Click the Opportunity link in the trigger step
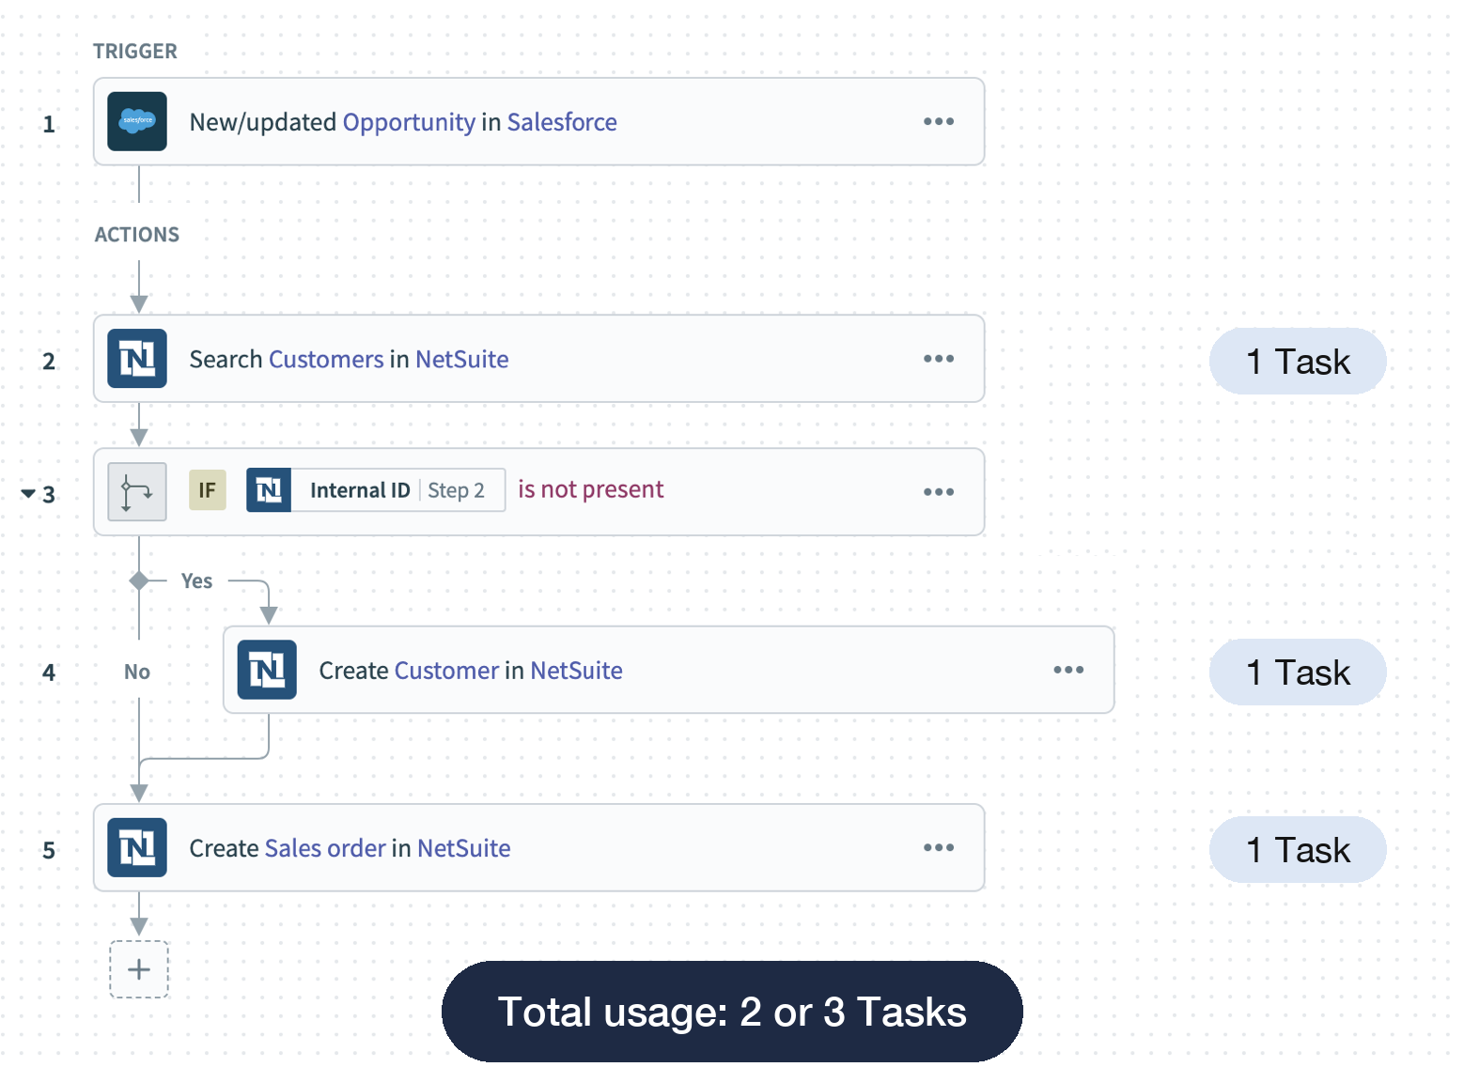 point(409,122)
